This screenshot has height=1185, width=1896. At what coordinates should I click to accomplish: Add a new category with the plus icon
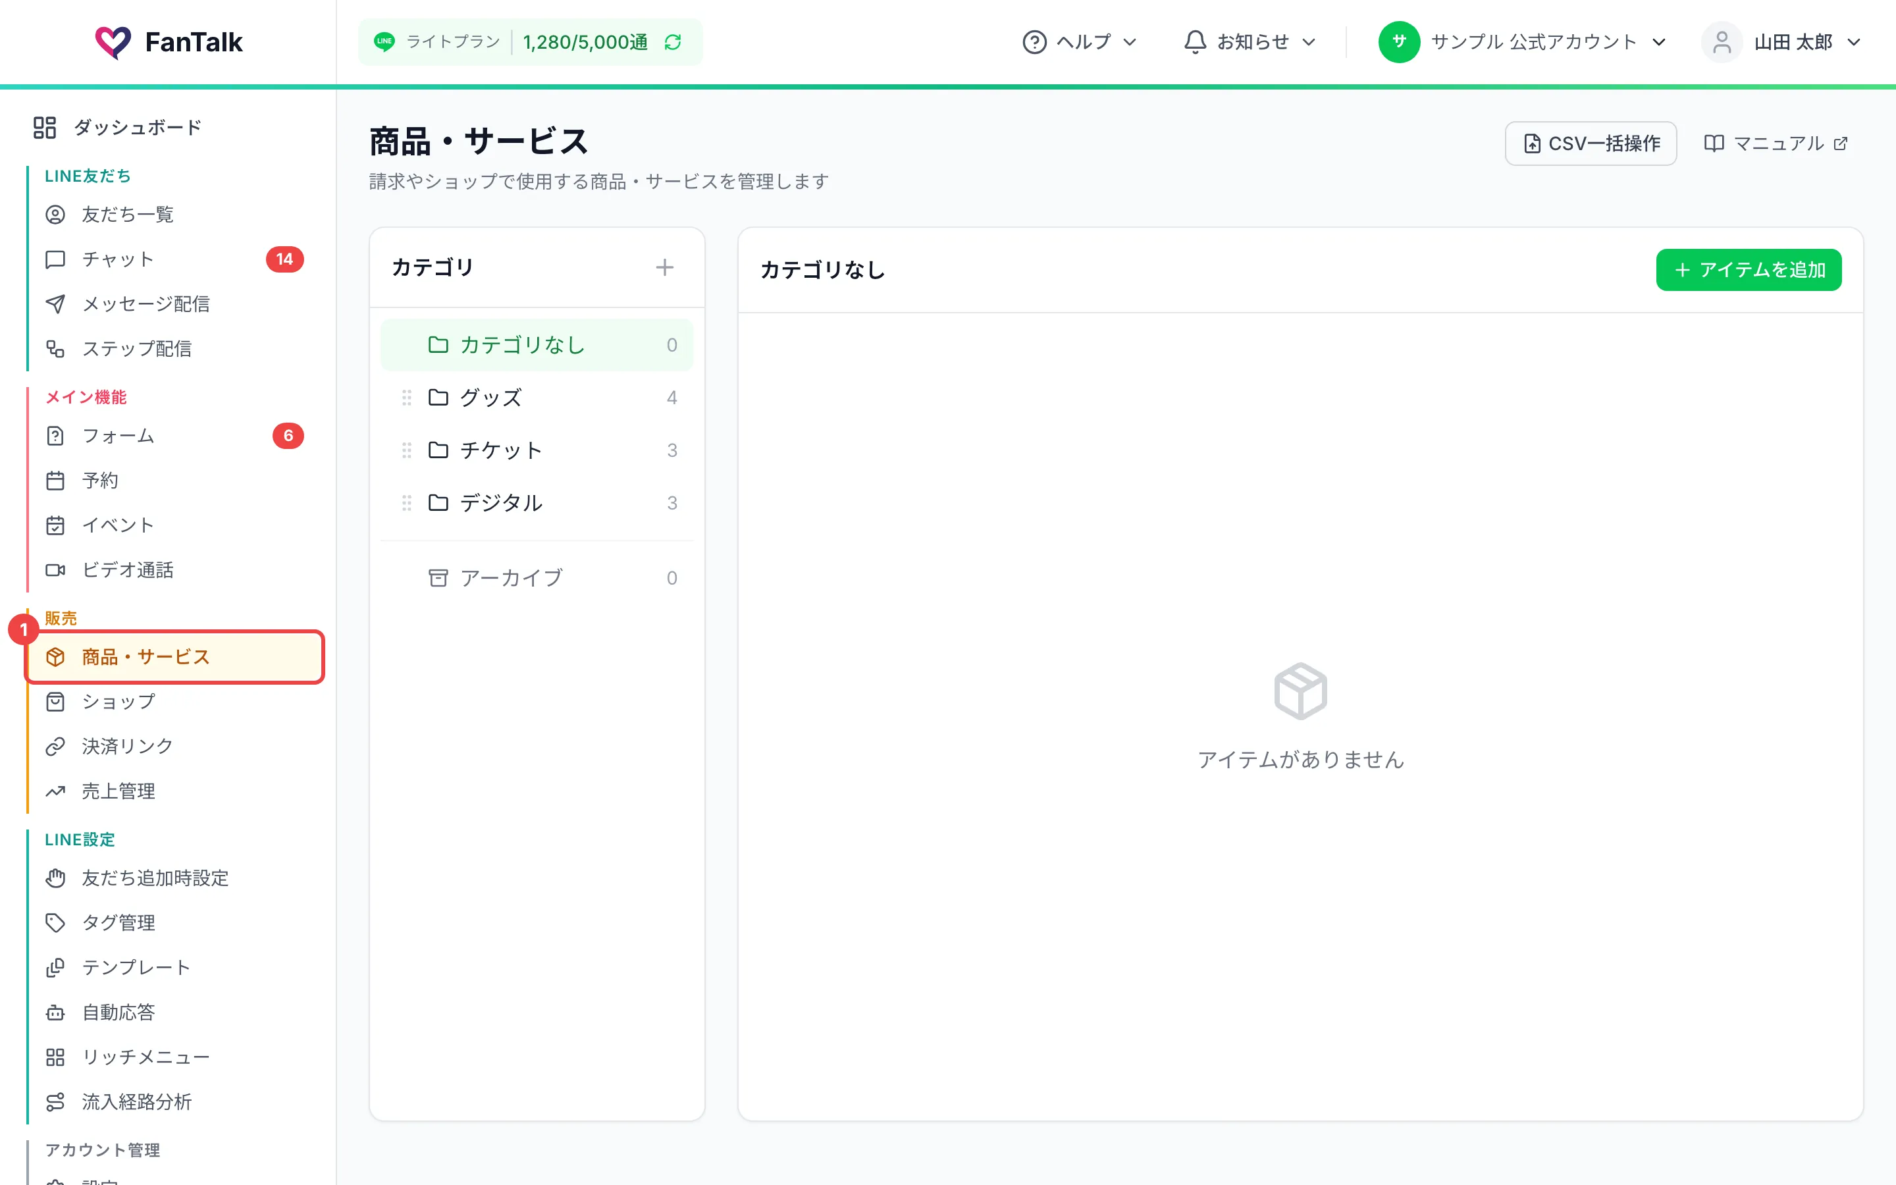tap(664, 267)
